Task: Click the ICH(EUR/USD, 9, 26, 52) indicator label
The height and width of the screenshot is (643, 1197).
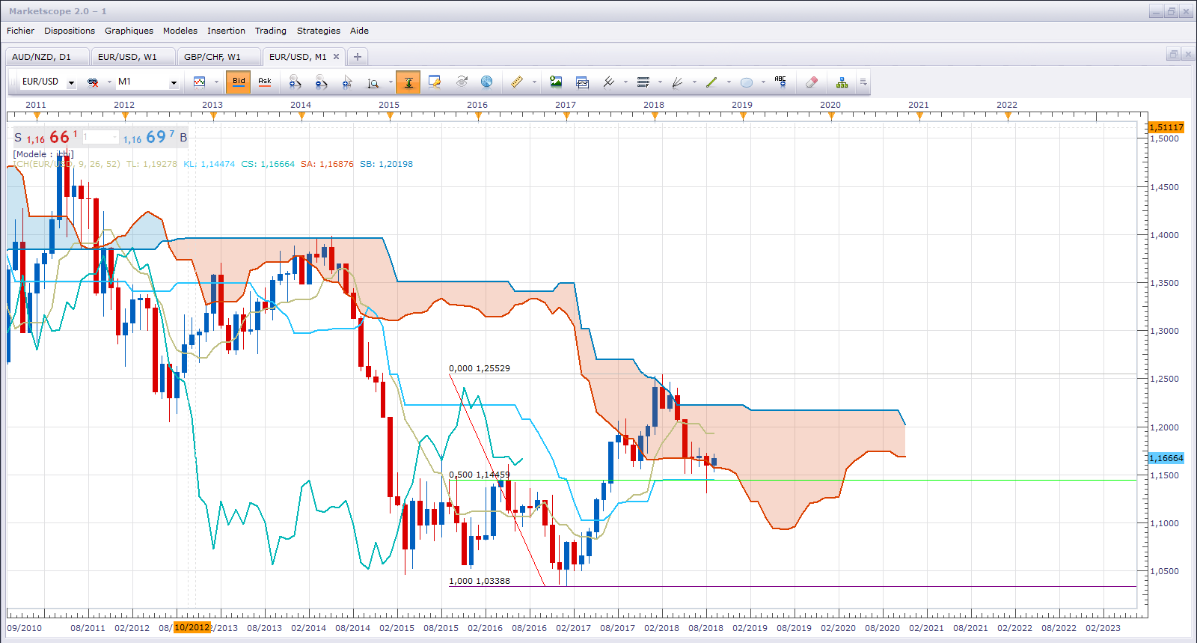Action: pos(67,164)
